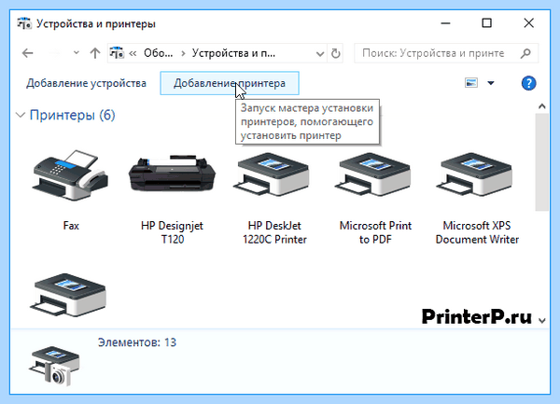Screen dimensions: 560x404
Task: Click the search field Поиск: Устройства и принте
Action: tap(446, 53)
